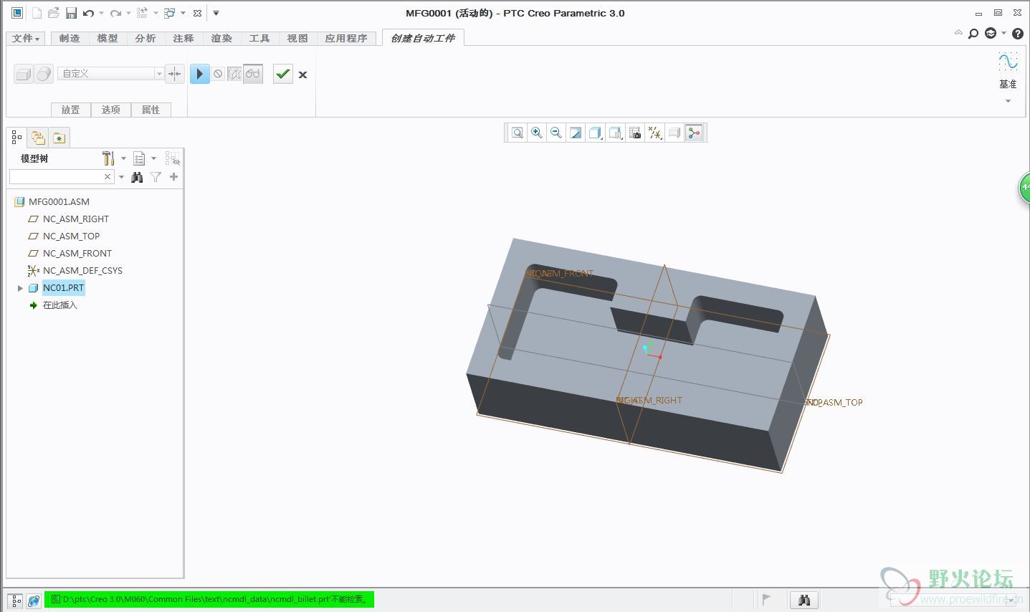This screenshot has width=1030, height=612.
Task: Toggle the spin center display icon
Action: point(693,133)
